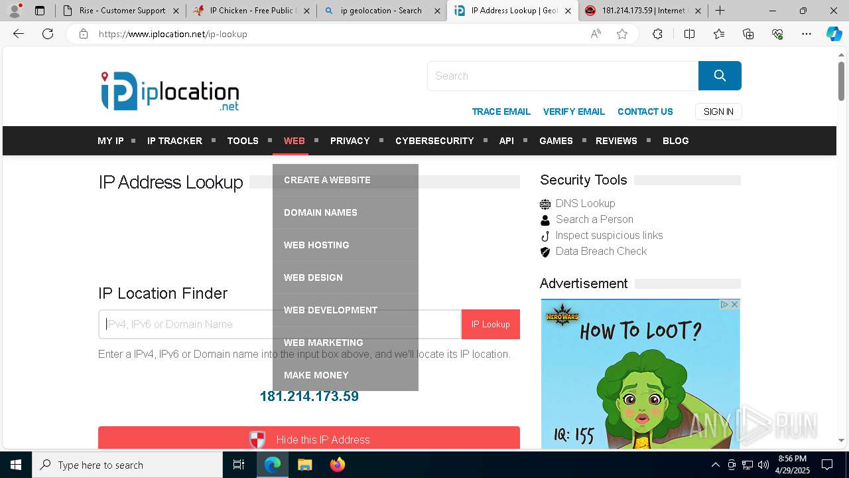Viewport: 849px width, 478px height.
Task: Click the page vertical scrollbar thumb
Action: click(841, 81)
